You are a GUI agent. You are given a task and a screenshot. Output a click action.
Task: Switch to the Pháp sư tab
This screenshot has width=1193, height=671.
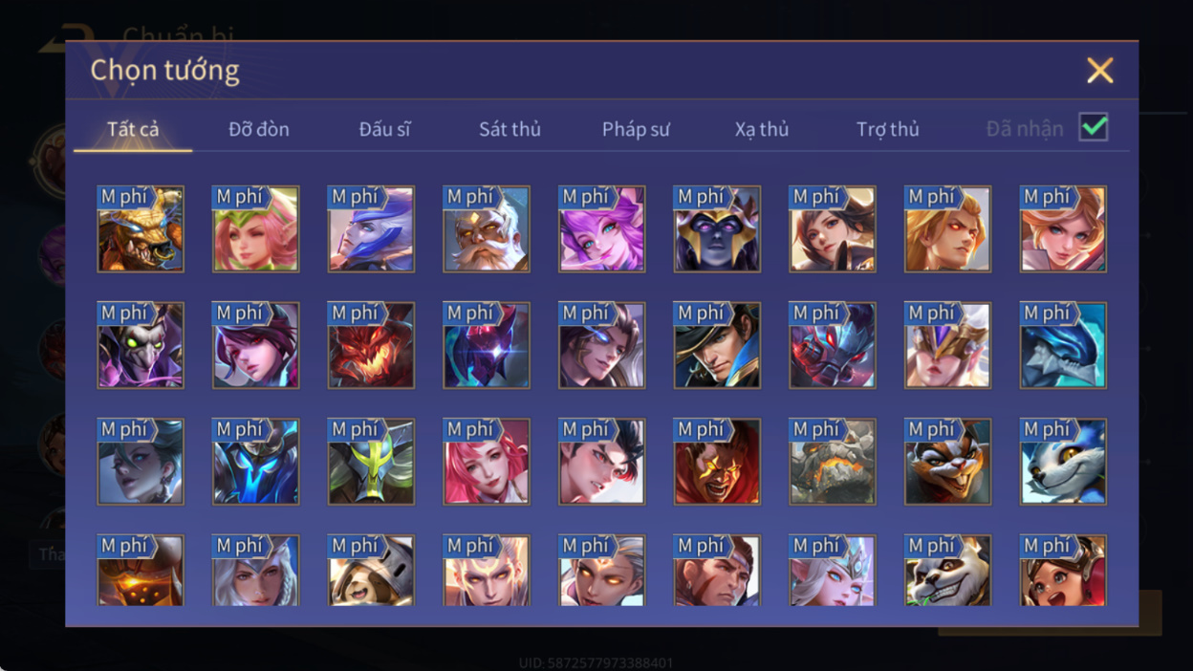tap(636, 129)
